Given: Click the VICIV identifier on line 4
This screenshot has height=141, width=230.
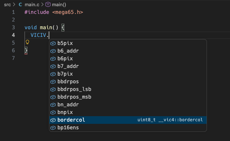Looking at the screenshot, I should point(38,35).
